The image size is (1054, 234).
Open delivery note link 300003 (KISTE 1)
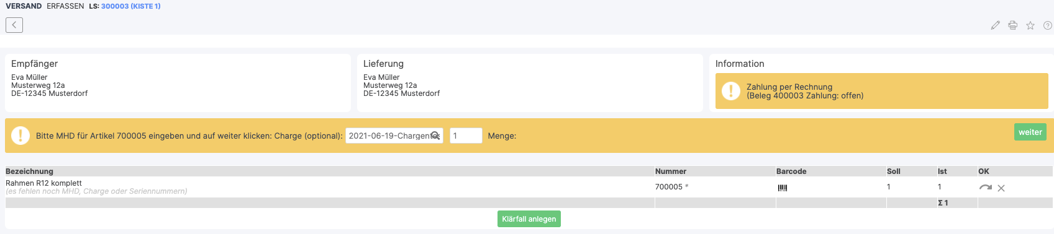point(131,6)
